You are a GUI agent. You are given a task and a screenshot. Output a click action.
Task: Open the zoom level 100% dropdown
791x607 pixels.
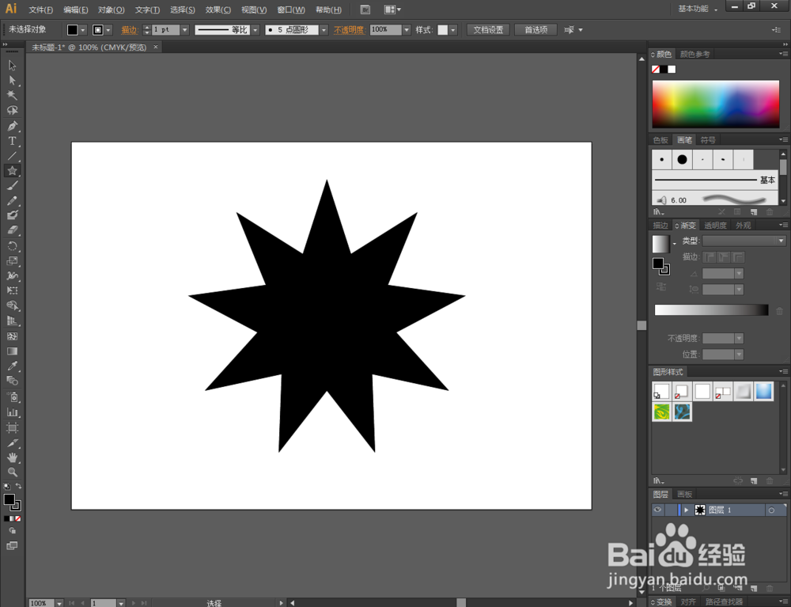59,603
